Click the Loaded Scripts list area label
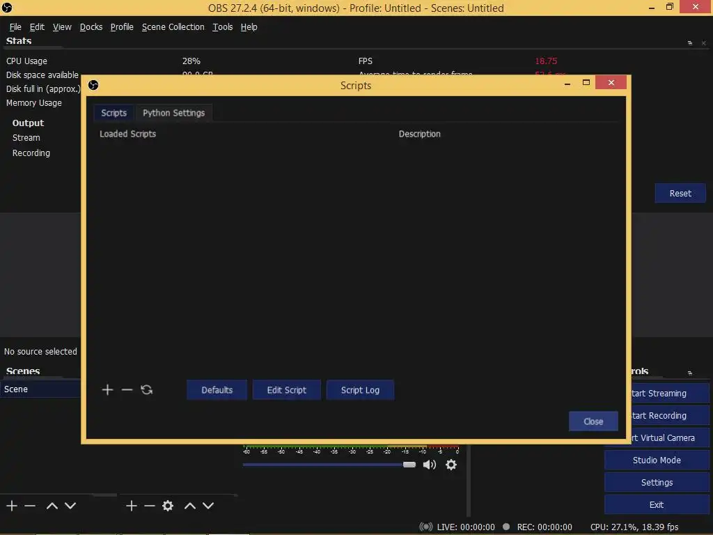This screenshot has height=535, width=713. point(128,134)
